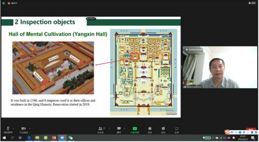Start recording the meeting
This screenshot has width=259, height=142.
[x=150, y=129]
